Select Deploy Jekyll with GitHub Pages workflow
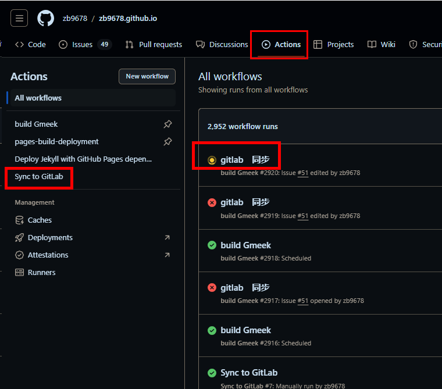 pos(83,159)
